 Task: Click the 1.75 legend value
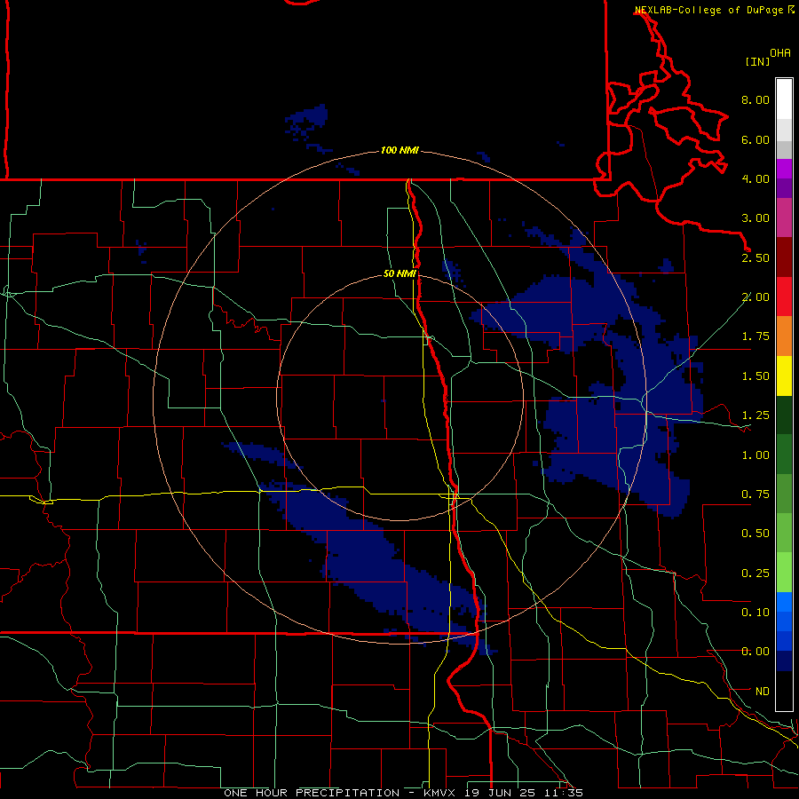755,336
